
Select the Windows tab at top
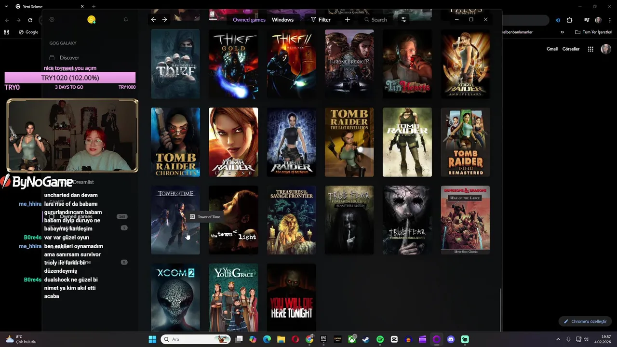(x=282, y=20)
